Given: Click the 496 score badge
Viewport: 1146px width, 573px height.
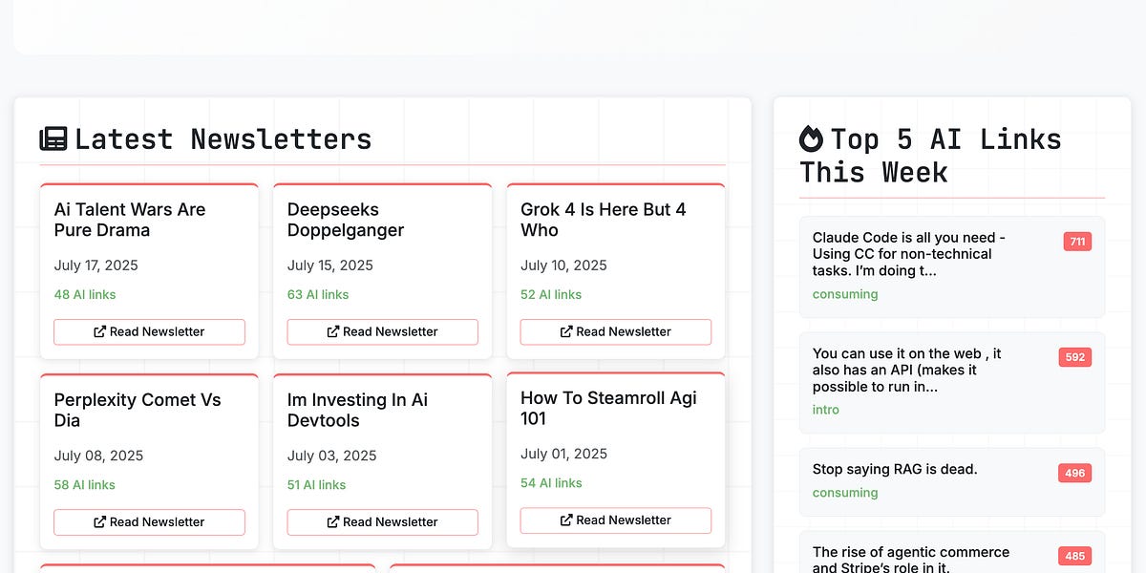Looking at the screenshot, I should (1075, 473).
